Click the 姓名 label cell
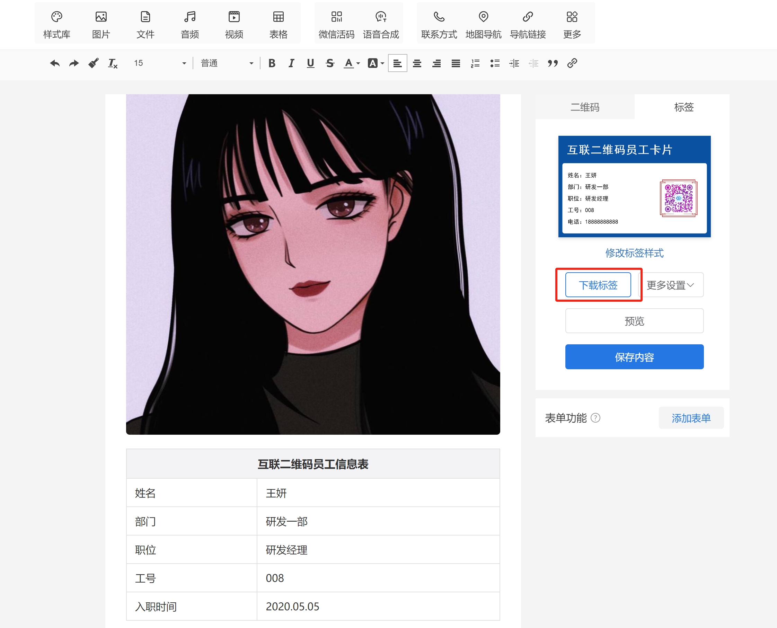 click(192, 493)
